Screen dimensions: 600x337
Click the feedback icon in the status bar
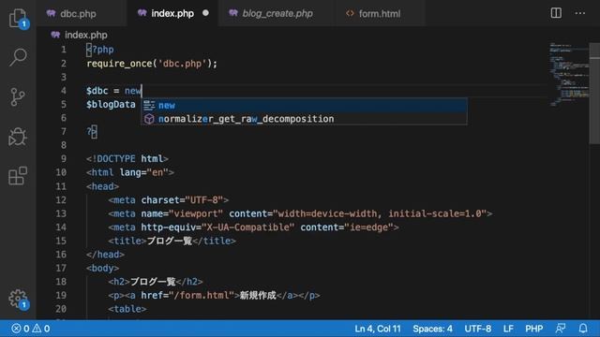tap(561, 329)
